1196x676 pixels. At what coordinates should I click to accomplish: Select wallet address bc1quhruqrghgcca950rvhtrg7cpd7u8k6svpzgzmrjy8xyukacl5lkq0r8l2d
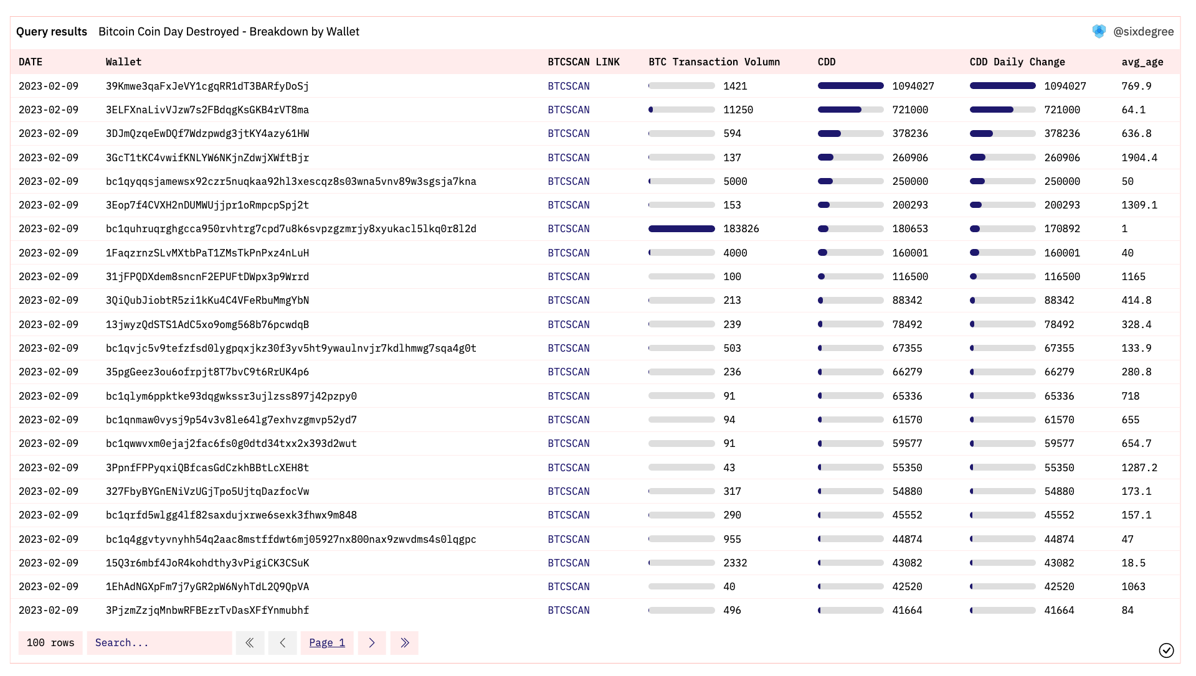(291, 229)
